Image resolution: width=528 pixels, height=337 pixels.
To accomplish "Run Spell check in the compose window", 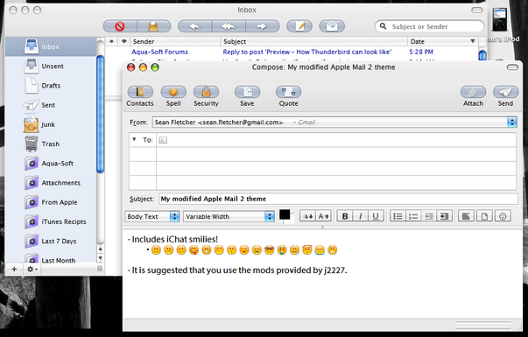I will point(173,96).
